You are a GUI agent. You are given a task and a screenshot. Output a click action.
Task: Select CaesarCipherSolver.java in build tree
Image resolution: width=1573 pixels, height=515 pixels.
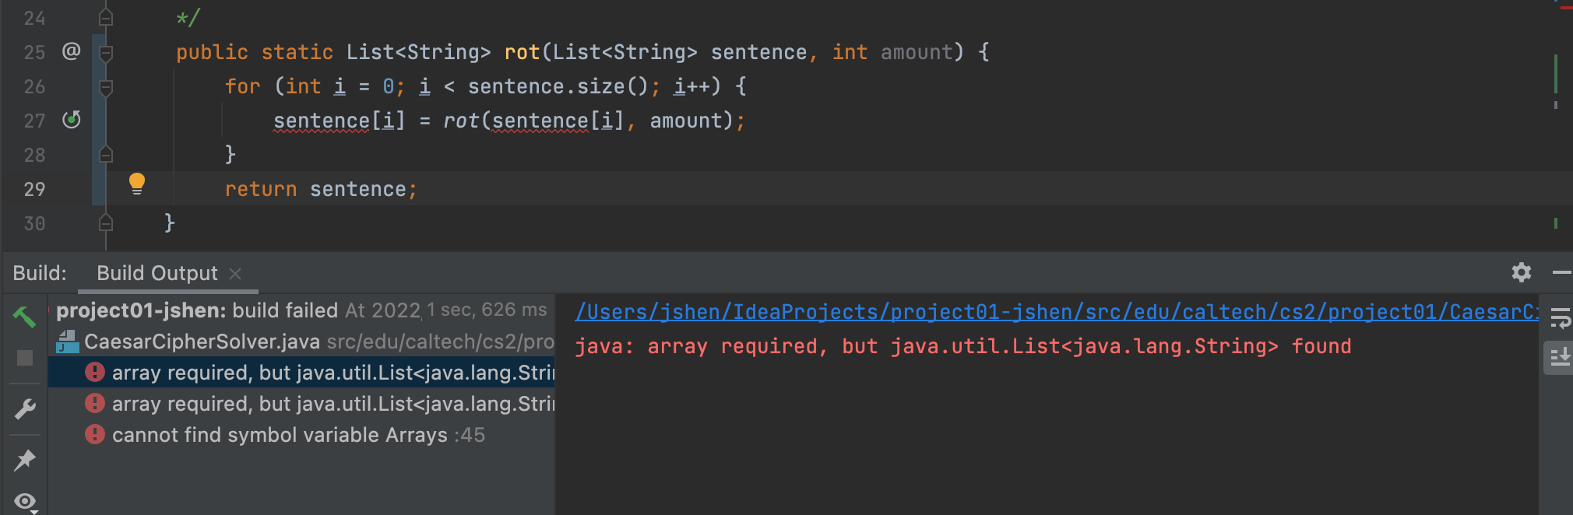coord(202,342)
